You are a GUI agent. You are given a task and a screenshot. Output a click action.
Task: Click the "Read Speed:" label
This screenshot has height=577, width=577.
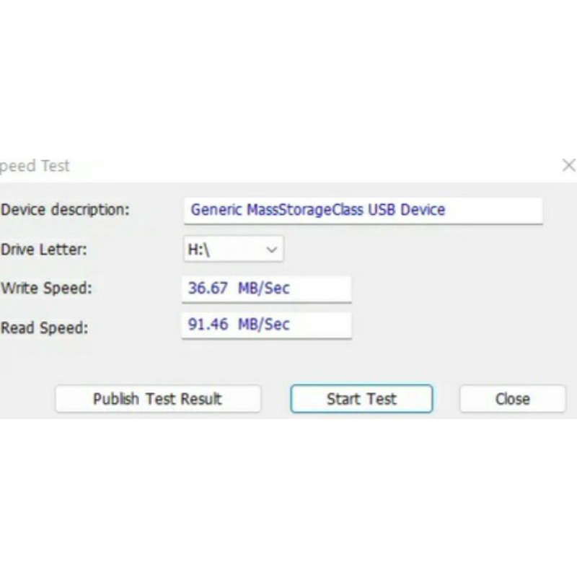click(45, 328)
